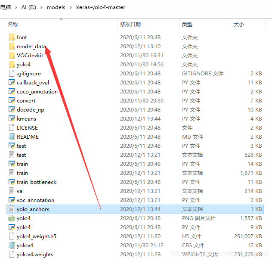Select the VOCdevkit folder icon

tap(12, 55)
